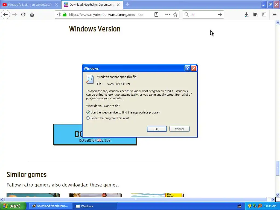280x210 pixels.
Task: Open first similar game thumbnail
Action: click(x=33, y=195)
